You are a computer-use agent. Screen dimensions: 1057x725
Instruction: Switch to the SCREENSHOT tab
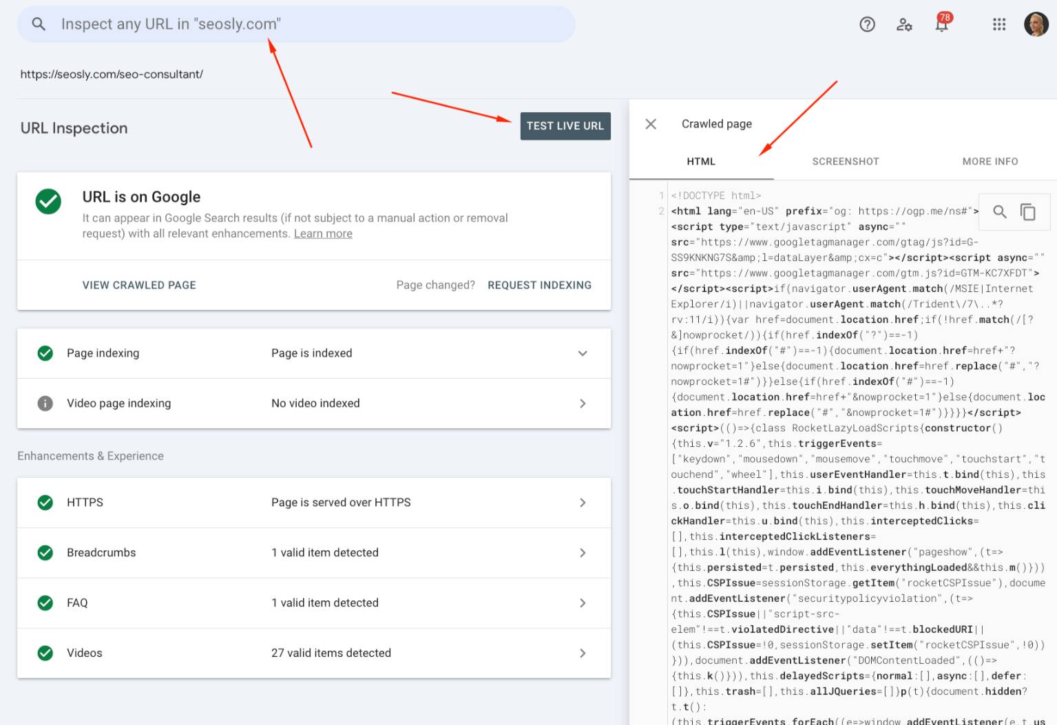(x=846, y=162)
